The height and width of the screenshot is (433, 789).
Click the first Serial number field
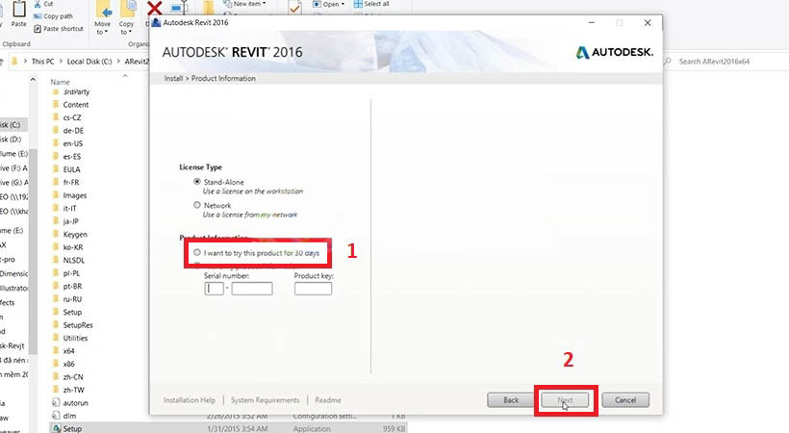(x=214, y=289)
